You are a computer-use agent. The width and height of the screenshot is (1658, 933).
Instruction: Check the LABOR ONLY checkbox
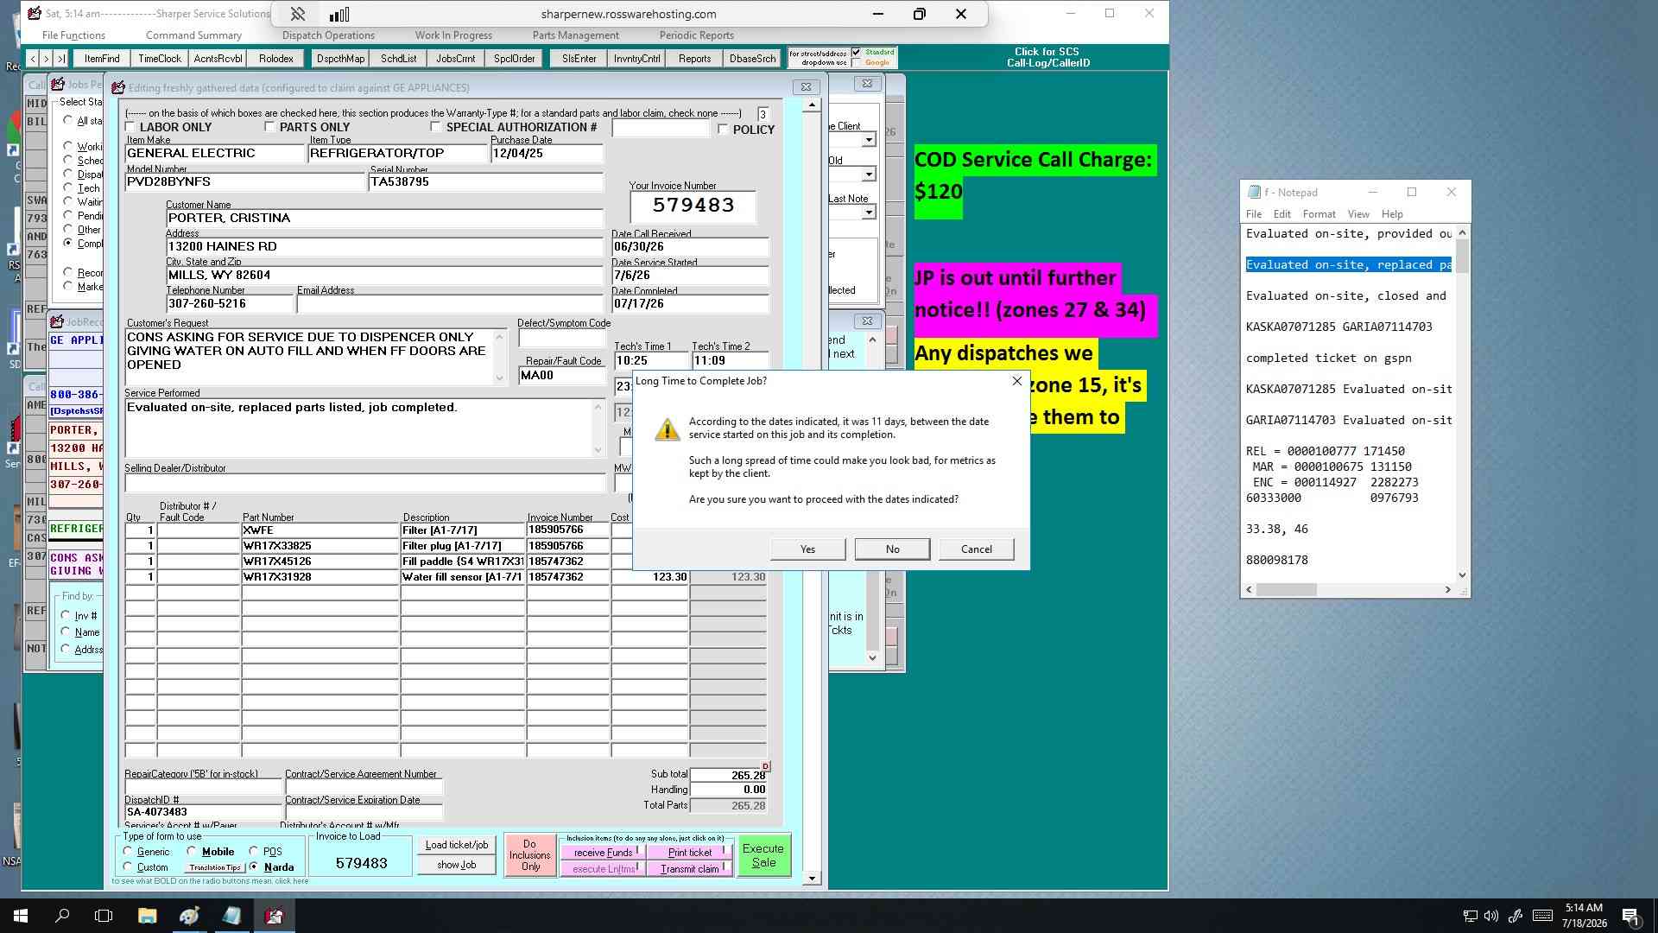point(130,127)
